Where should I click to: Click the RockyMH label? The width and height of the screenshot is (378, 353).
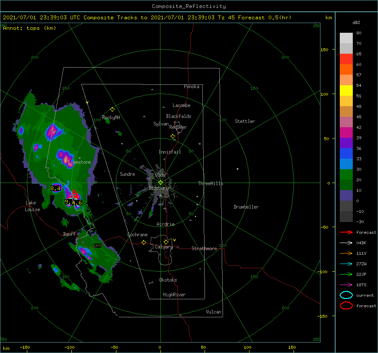click(111, 118)
